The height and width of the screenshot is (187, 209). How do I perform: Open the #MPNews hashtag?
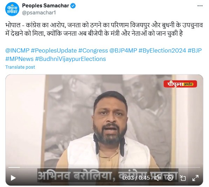click(20, 59)
